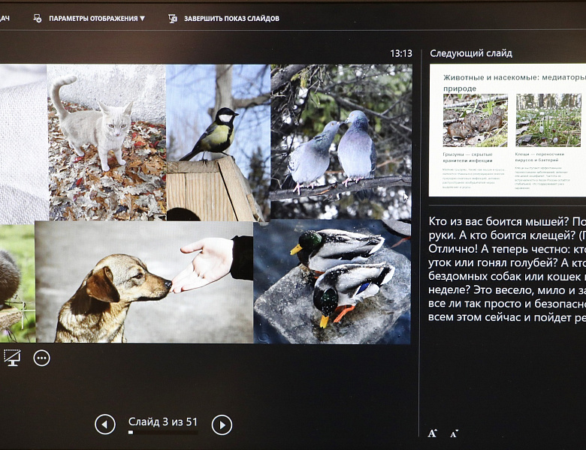The width and height of the screenshot is (586, 450).
Task: Go to the previous slide arrow
Action: 105,424
